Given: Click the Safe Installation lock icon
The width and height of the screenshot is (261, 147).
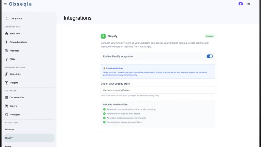Looking at the screenshot, I should click(x=104, y=68).
